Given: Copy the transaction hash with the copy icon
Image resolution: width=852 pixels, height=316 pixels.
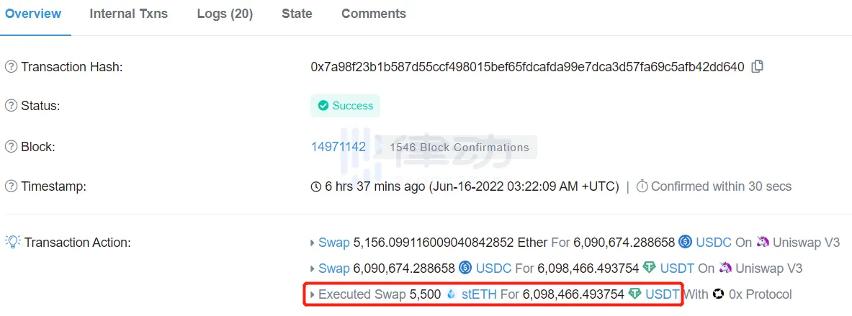Looking at the screenshot, I should pyautogui.click(x=757, y=67).
